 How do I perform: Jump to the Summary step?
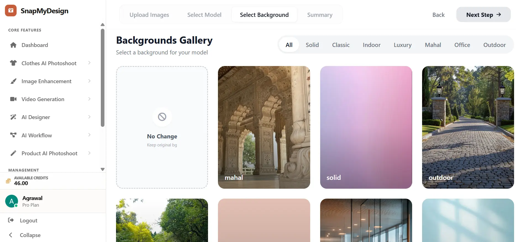(x=320, y=15)
